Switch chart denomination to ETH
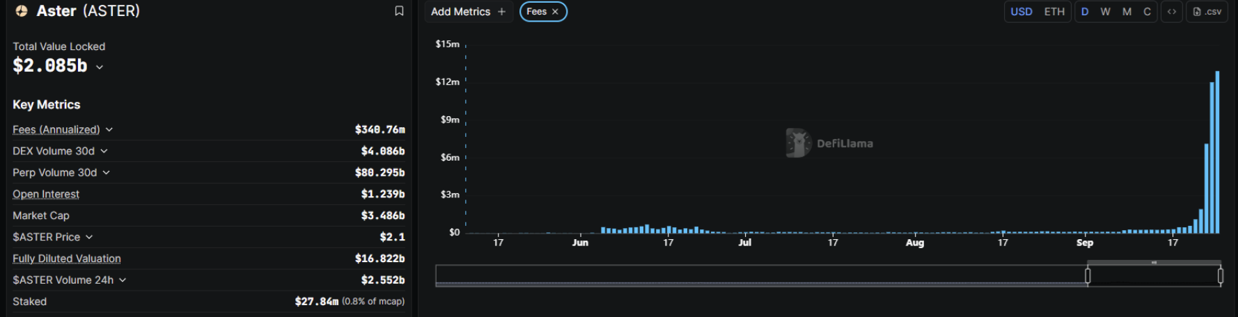The image size is (1238, 317). coord(1054,12)
